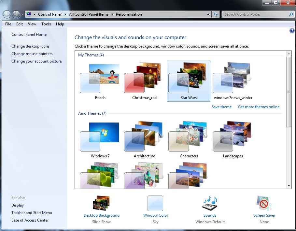Select the Christmas_red theme
The image size is (296, 231).
pos(144,81)
